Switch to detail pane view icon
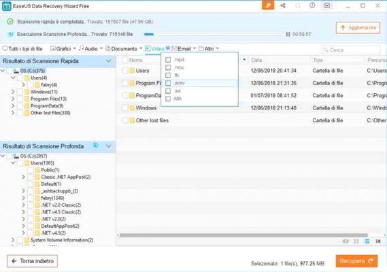 (378, 241)
